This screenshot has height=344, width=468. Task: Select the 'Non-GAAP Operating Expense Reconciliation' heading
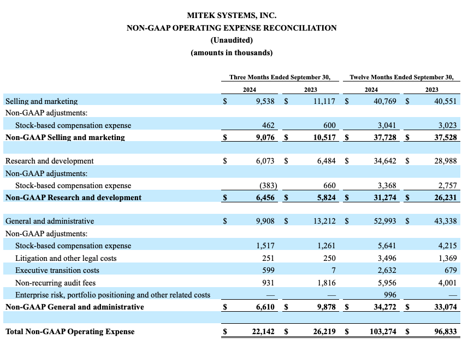point(232,28)
